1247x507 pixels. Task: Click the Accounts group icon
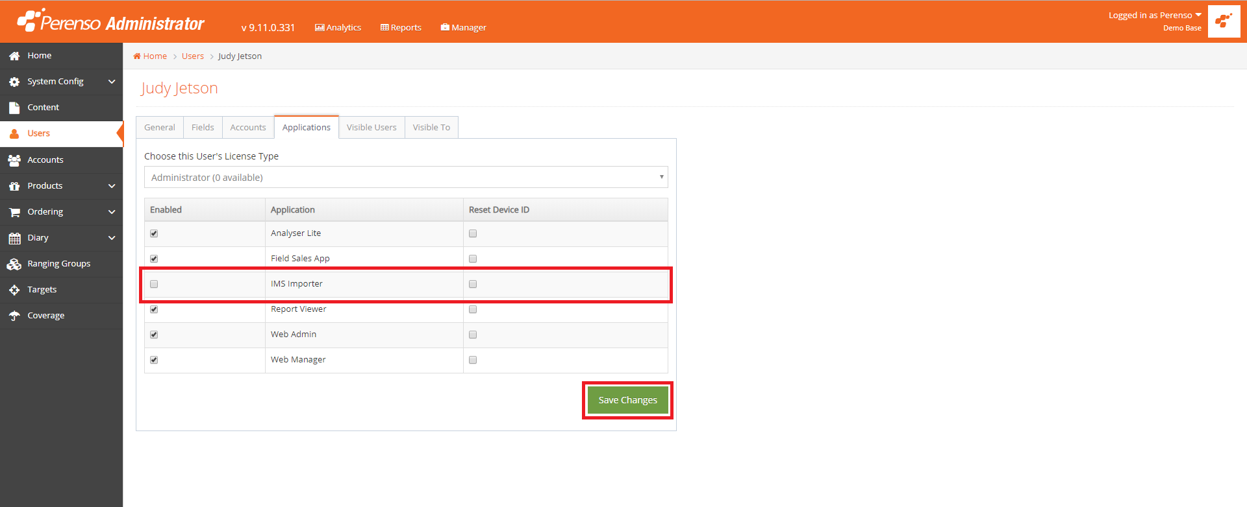14,160
